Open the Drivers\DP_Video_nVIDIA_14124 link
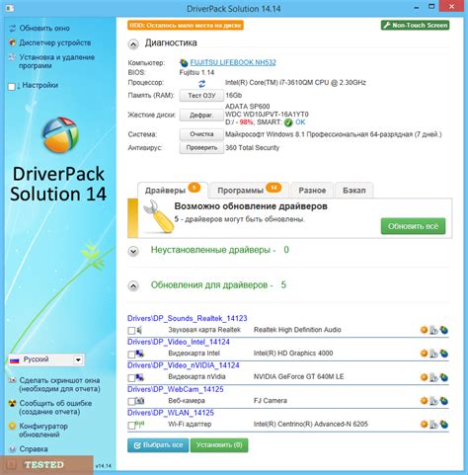Image resolution: width=468 pixels, height=475 pixels. tap(184, 365)
